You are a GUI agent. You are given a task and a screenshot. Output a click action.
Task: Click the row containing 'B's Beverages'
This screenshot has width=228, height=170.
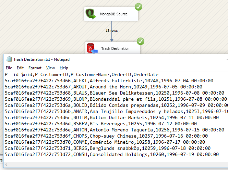[x=101, y=124]
